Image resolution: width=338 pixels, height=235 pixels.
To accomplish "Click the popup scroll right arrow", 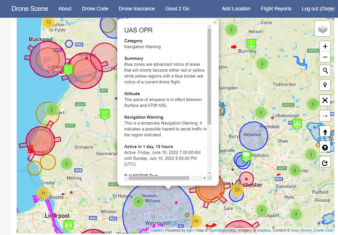I will point(205,178).
